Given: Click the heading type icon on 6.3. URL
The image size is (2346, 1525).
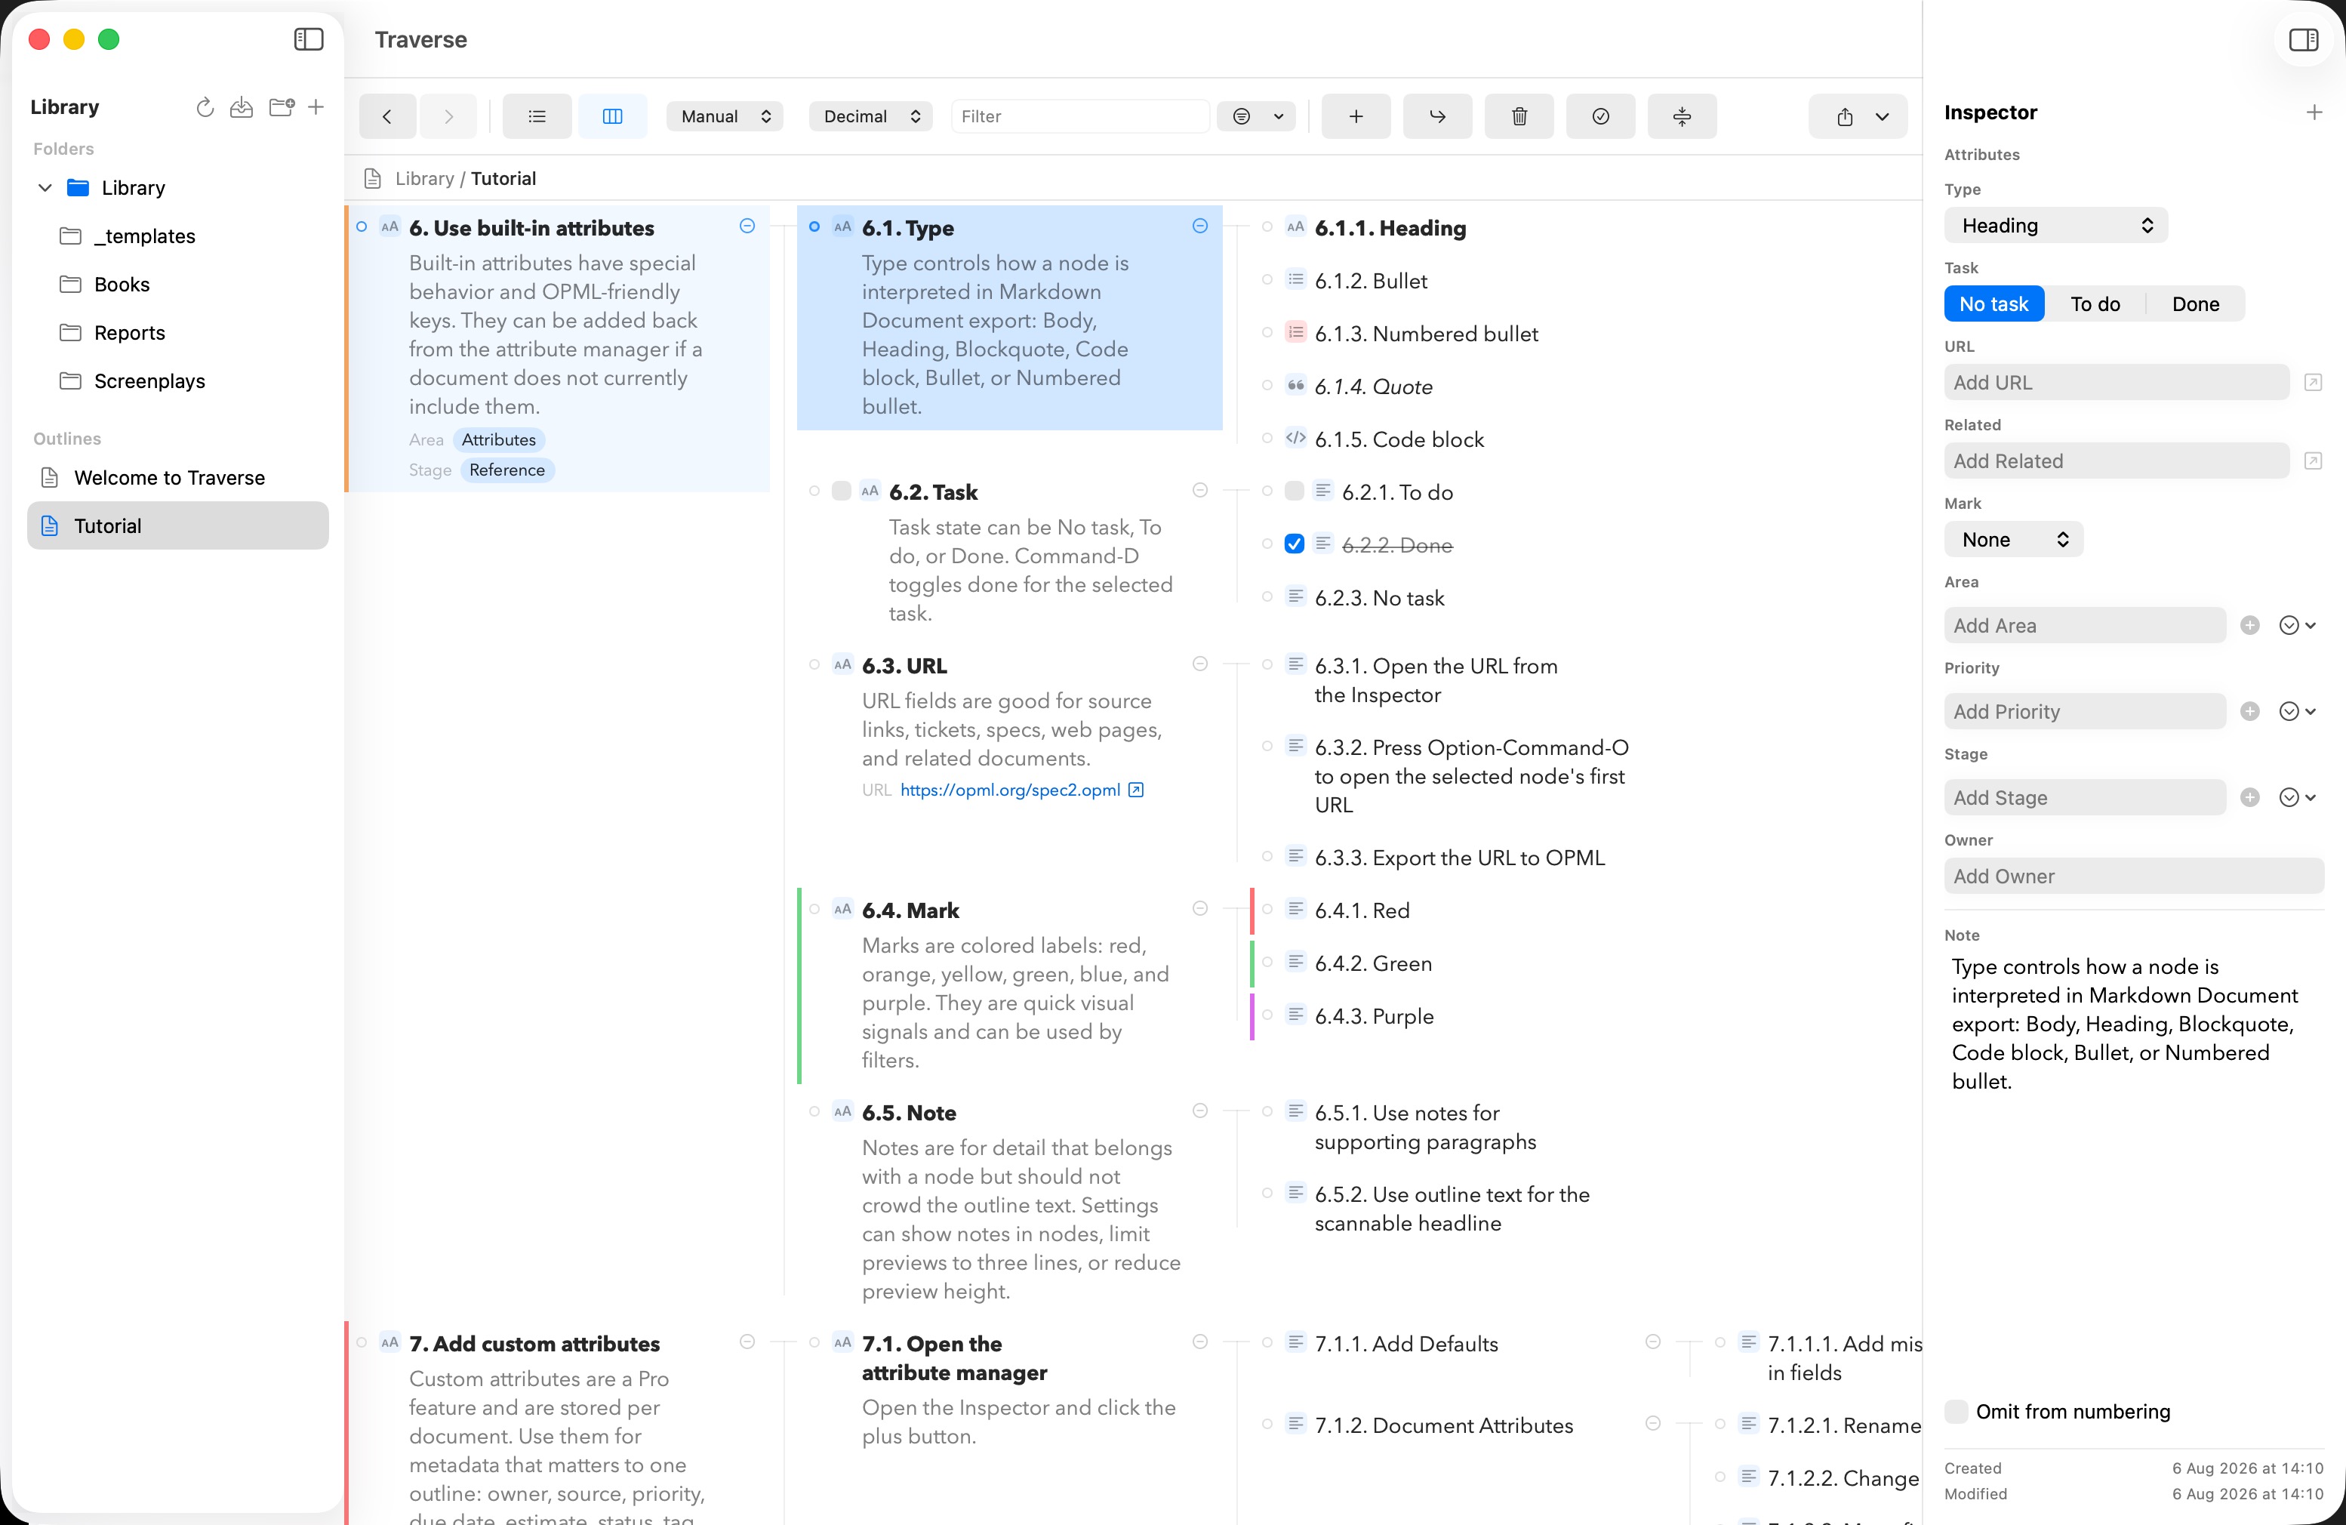Looking at the screenshot, I should pos(843,665).
